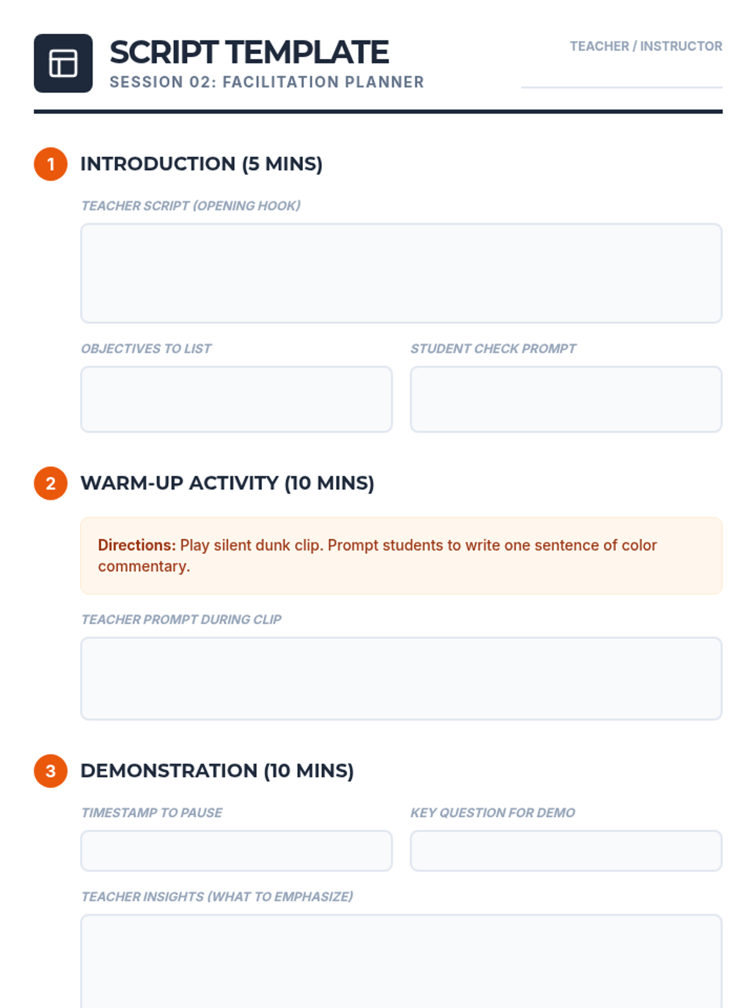
Task: Click the Teacher Insights label text
Action: 217,896
